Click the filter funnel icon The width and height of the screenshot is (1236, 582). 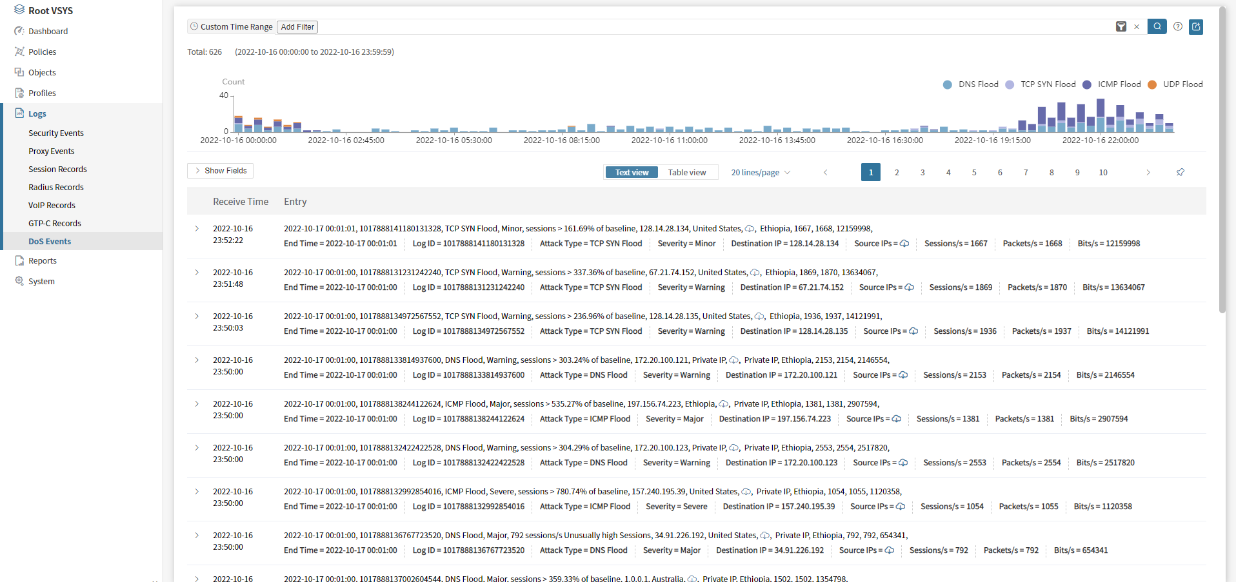(1121, 26)
